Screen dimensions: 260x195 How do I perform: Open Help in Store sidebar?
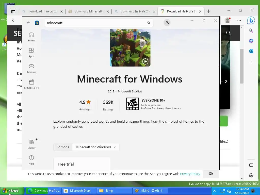[31, 160]
